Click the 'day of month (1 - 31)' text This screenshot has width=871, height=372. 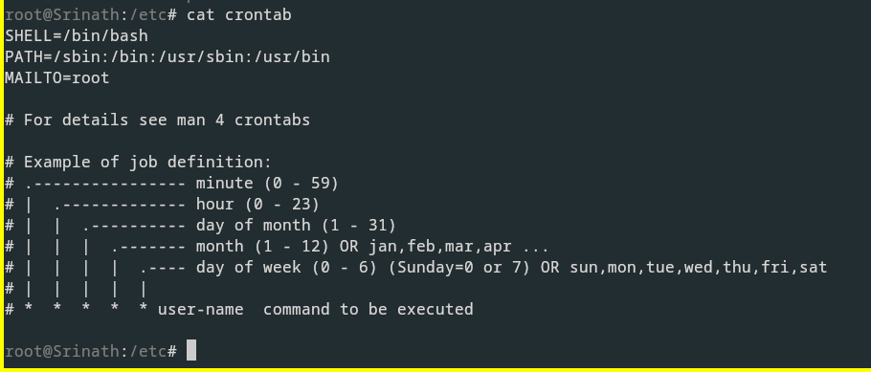(x=296, y=226)
